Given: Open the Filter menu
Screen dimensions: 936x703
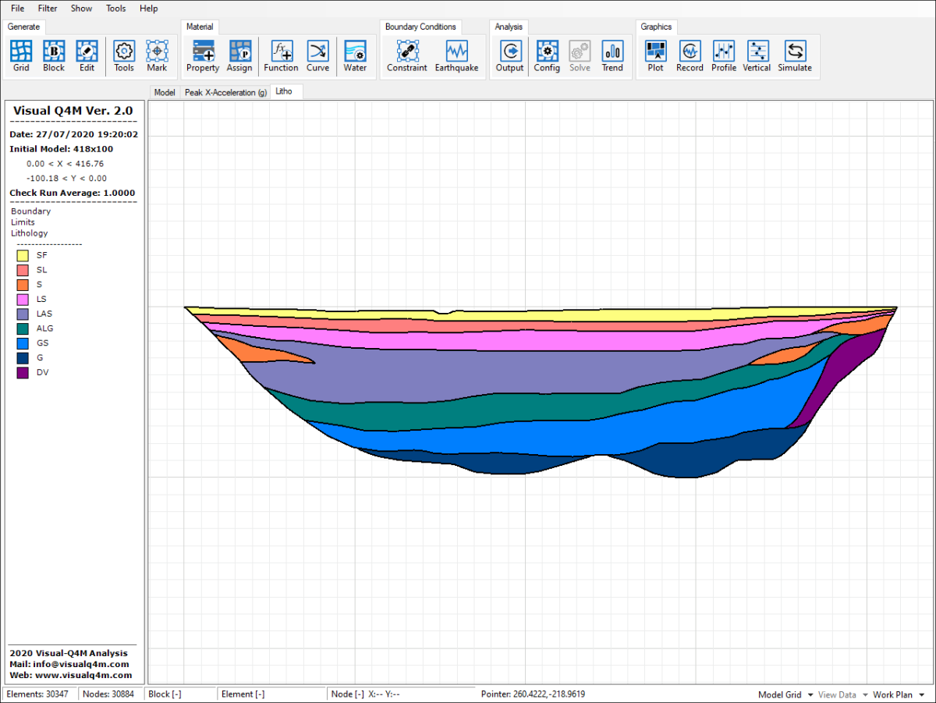Looking at the screenshot, I should [48, 9].
